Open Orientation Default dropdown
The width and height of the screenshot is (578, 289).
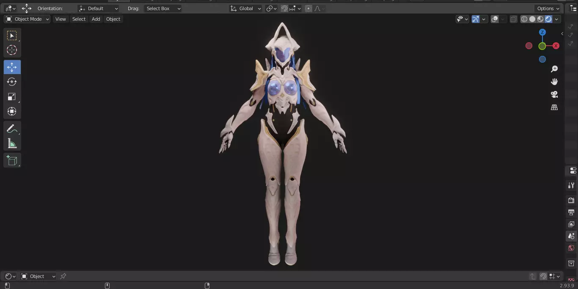pos(99,8)
